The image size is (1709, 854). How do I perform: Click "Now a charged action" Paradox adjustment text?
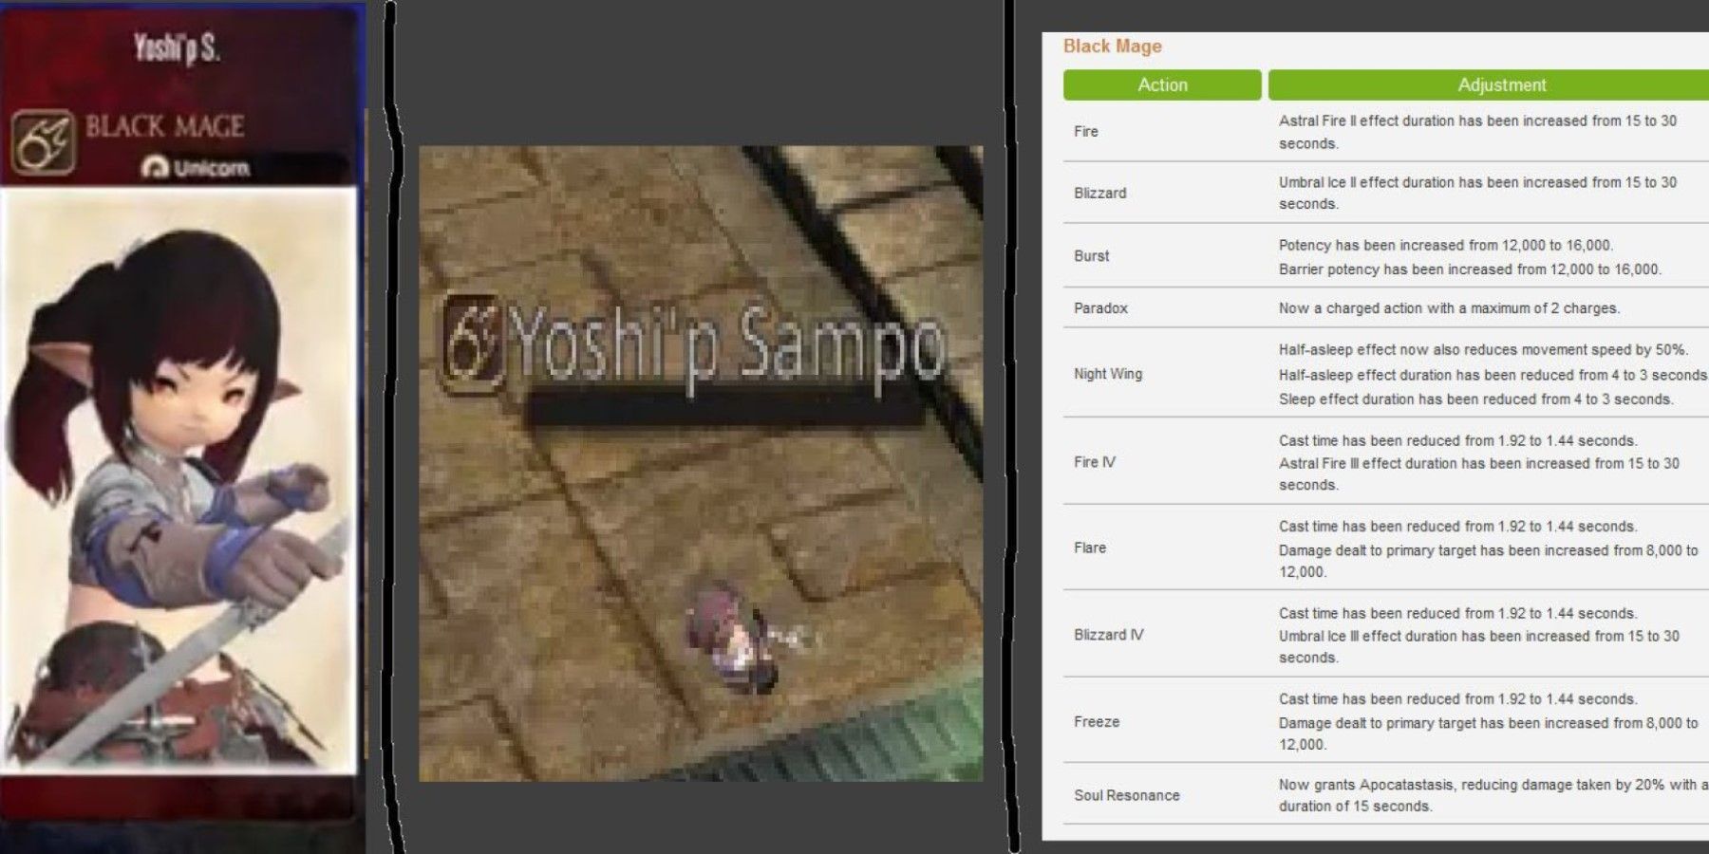coord(1450,308)
